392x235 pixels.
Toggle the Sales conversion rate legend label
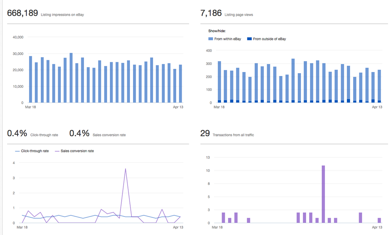pyautogui.click(x=77, y=151)
